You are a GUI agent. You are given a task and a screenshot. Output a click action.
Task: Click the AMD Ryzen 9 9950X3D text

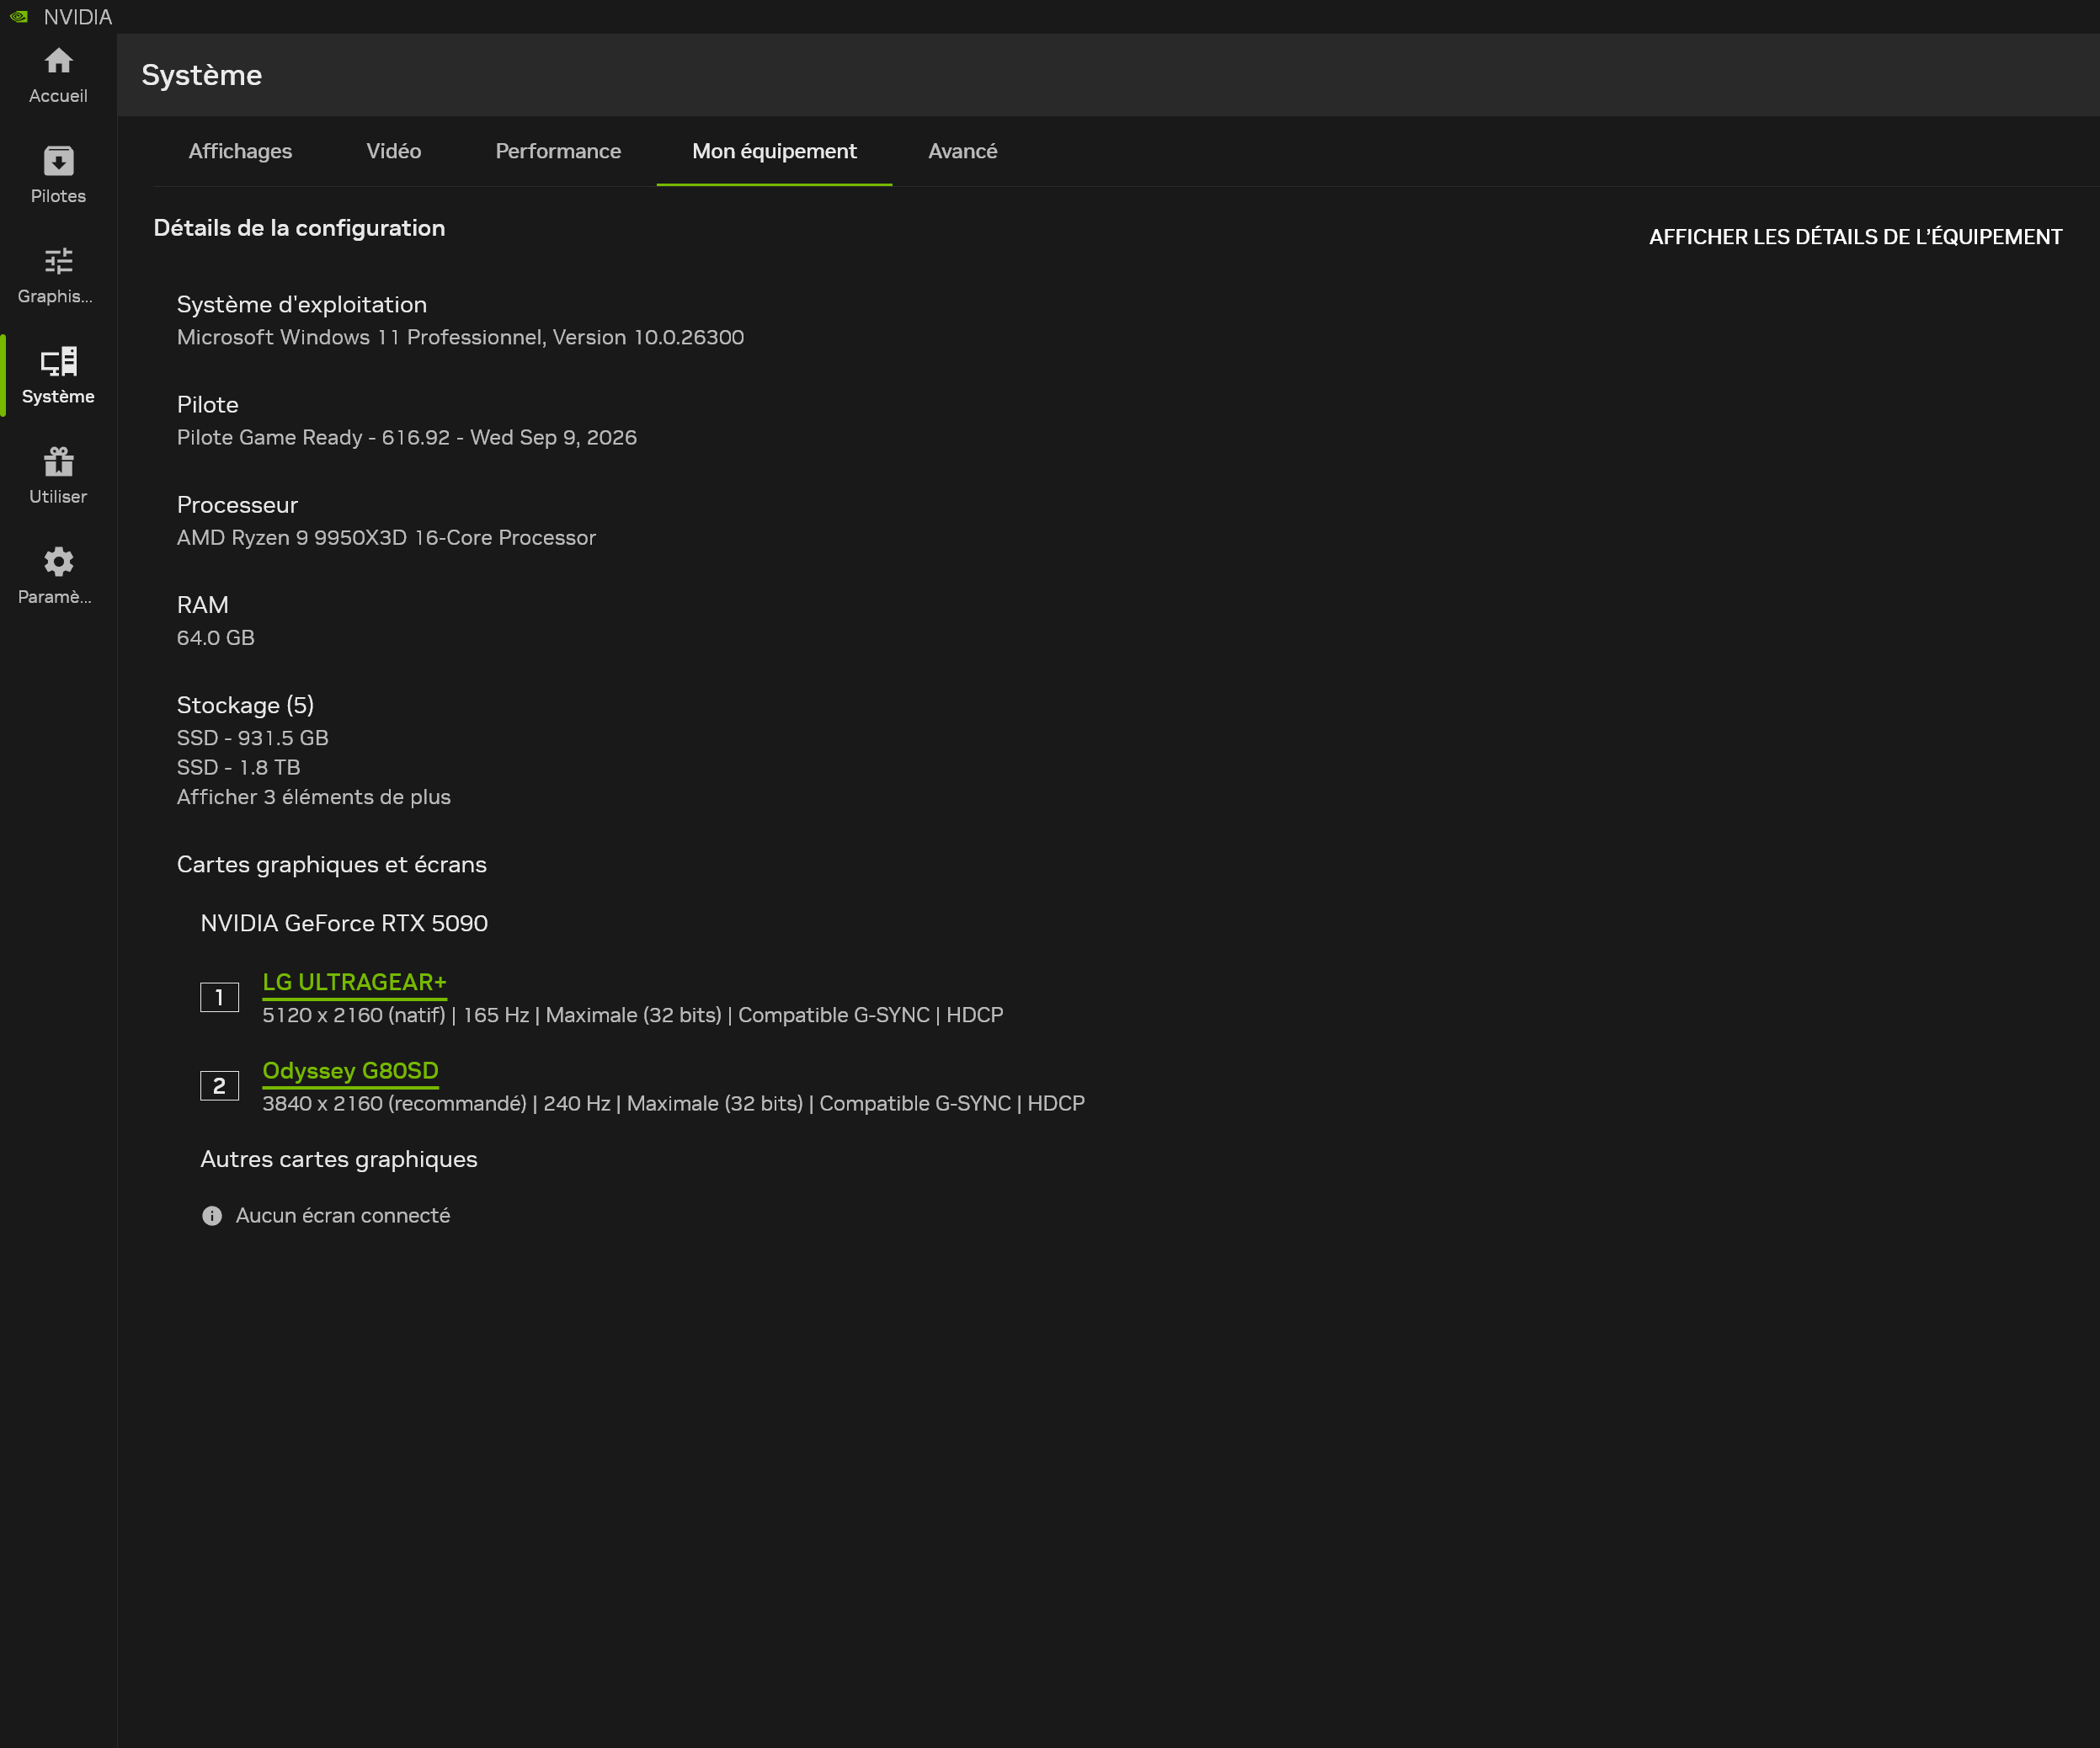(386, 537)
